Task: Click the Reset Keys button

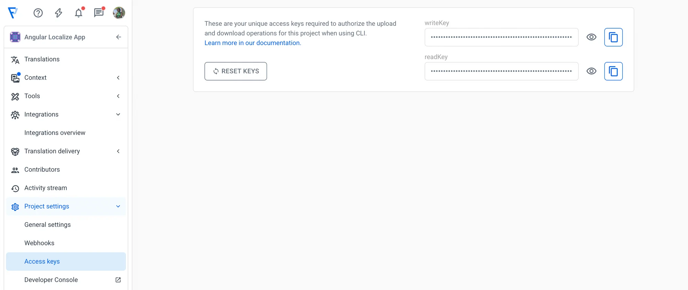Action: pyautogui.click(x=236, y=71)
